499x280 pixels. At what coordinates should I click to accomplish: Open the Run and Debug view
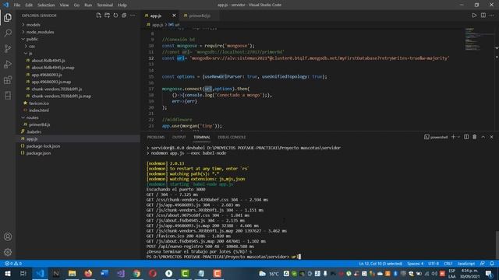point(8,64)
